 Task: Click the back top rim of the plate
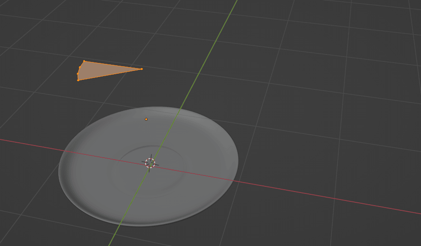pos(155,108)
